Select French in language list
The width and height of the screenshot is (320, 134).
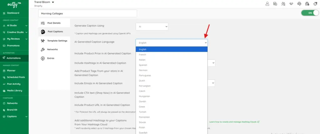pos(172,55)
